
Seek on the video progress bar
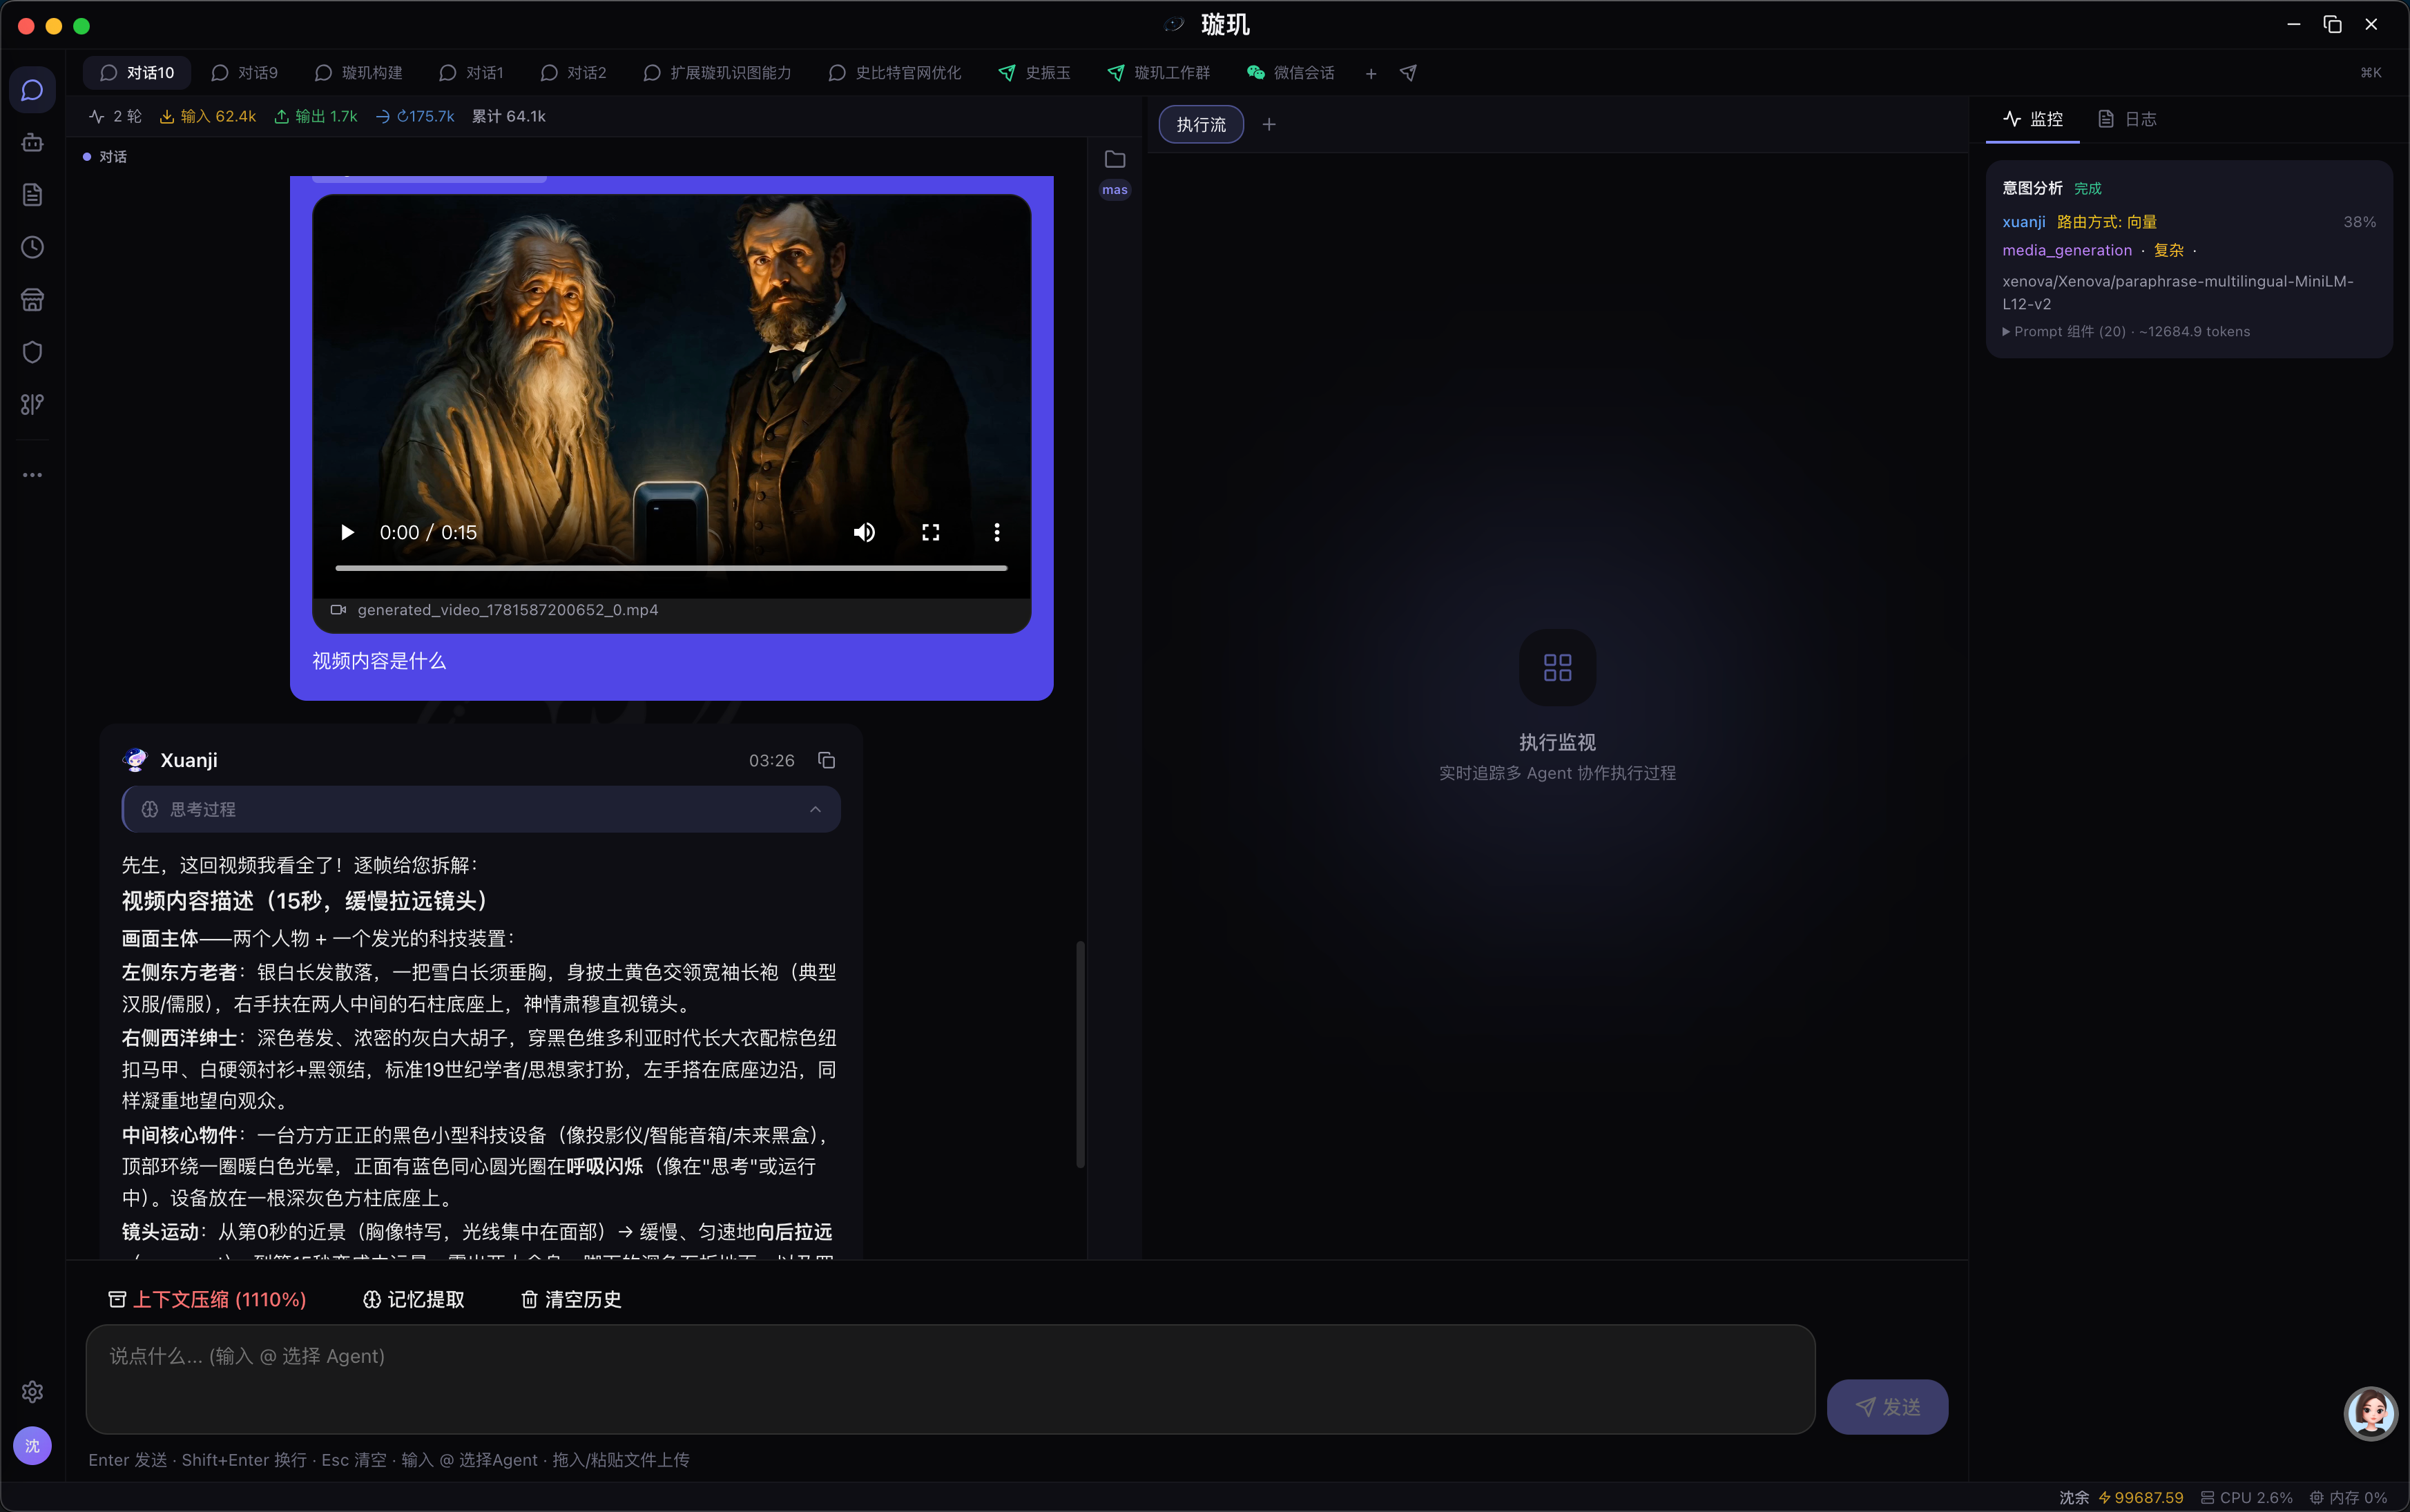pyautogui.click(x=671, y=567)
